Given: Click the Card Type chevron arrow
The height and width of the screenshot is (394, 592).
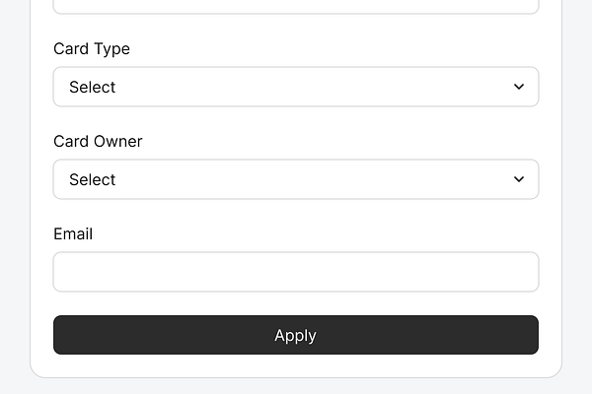Looking at the screenshot, I should click(x=519, y=87).
